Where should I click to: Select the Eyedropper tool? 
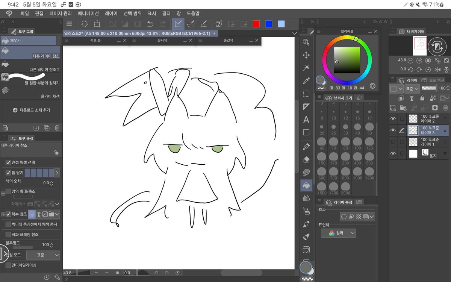(x=306, y=81)
